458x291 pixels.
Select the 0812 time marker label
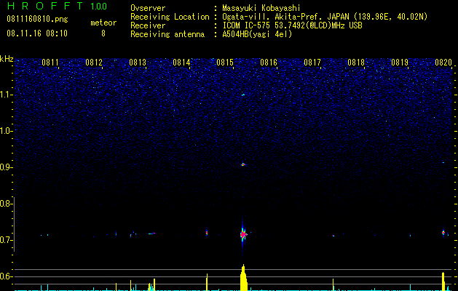tap(94, 63)
